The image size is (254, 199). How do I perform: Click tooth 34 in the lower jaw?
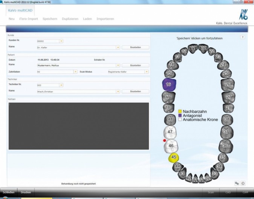pyautogui.click(x=219, y=167)
